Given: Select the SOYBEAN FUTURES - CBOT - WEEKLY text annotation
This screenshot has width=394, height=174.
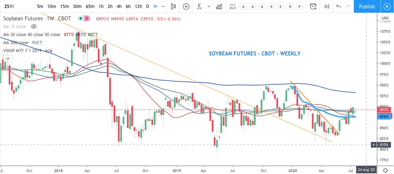Looking at the screenshot, I should [255, 53].
